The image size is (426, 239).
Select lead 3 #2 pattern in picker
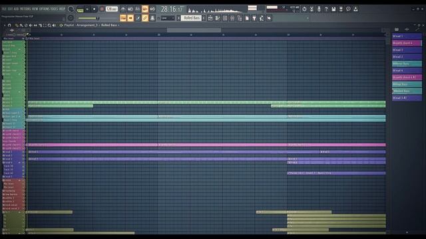(x=407, y=98)
